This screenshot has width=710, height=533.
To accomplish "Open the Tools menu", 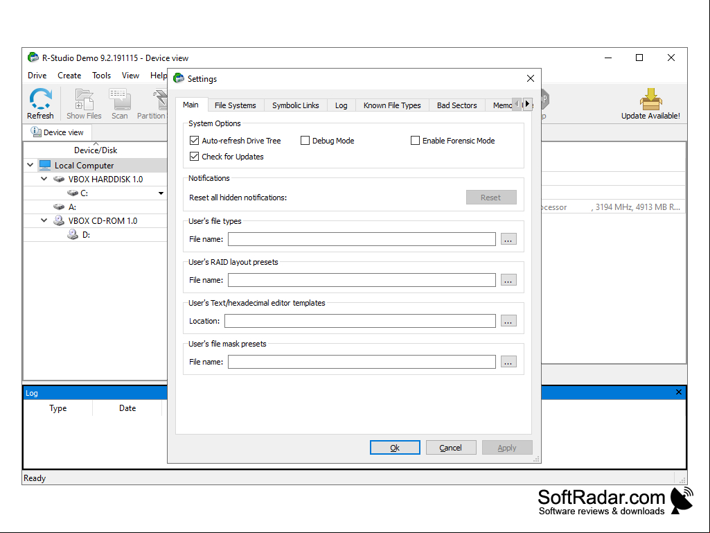I will click(101, 76).
